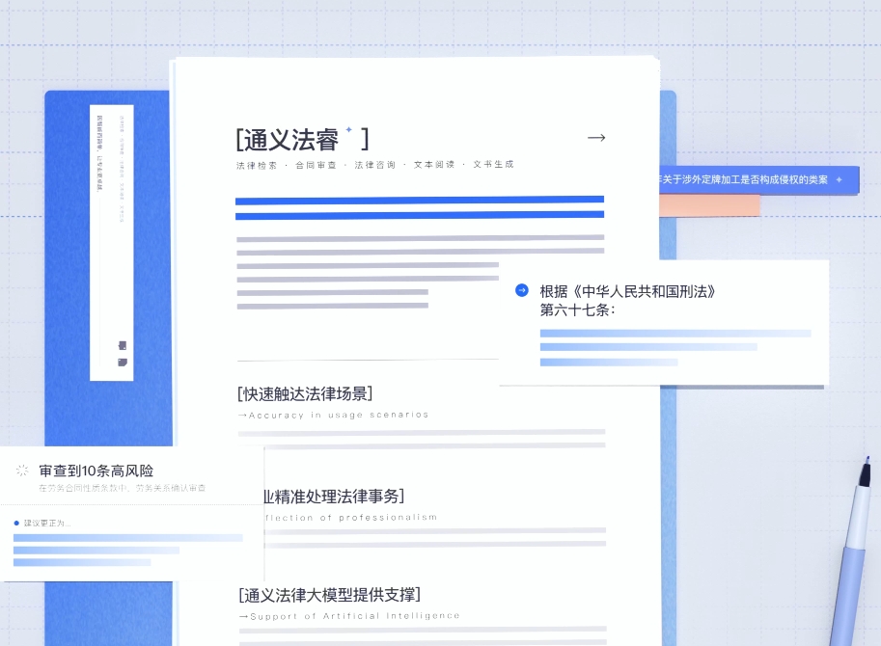Click the sparkle icon on the blue 类案 tag
Viewport: 881px width, 646px height.
839,179
